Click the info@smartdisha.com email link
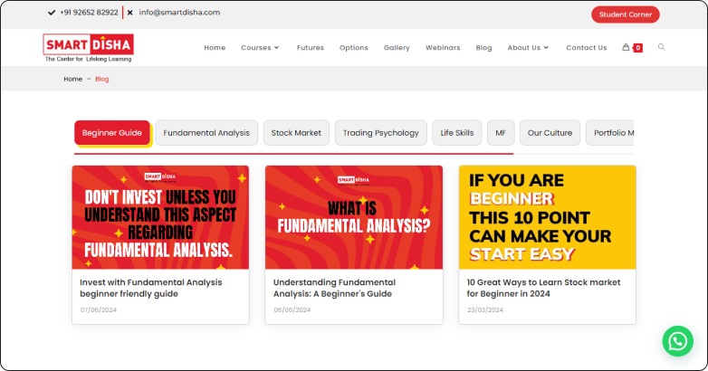Image resolution: width=708 pixels, height=371 pixels. coord(179,13)
